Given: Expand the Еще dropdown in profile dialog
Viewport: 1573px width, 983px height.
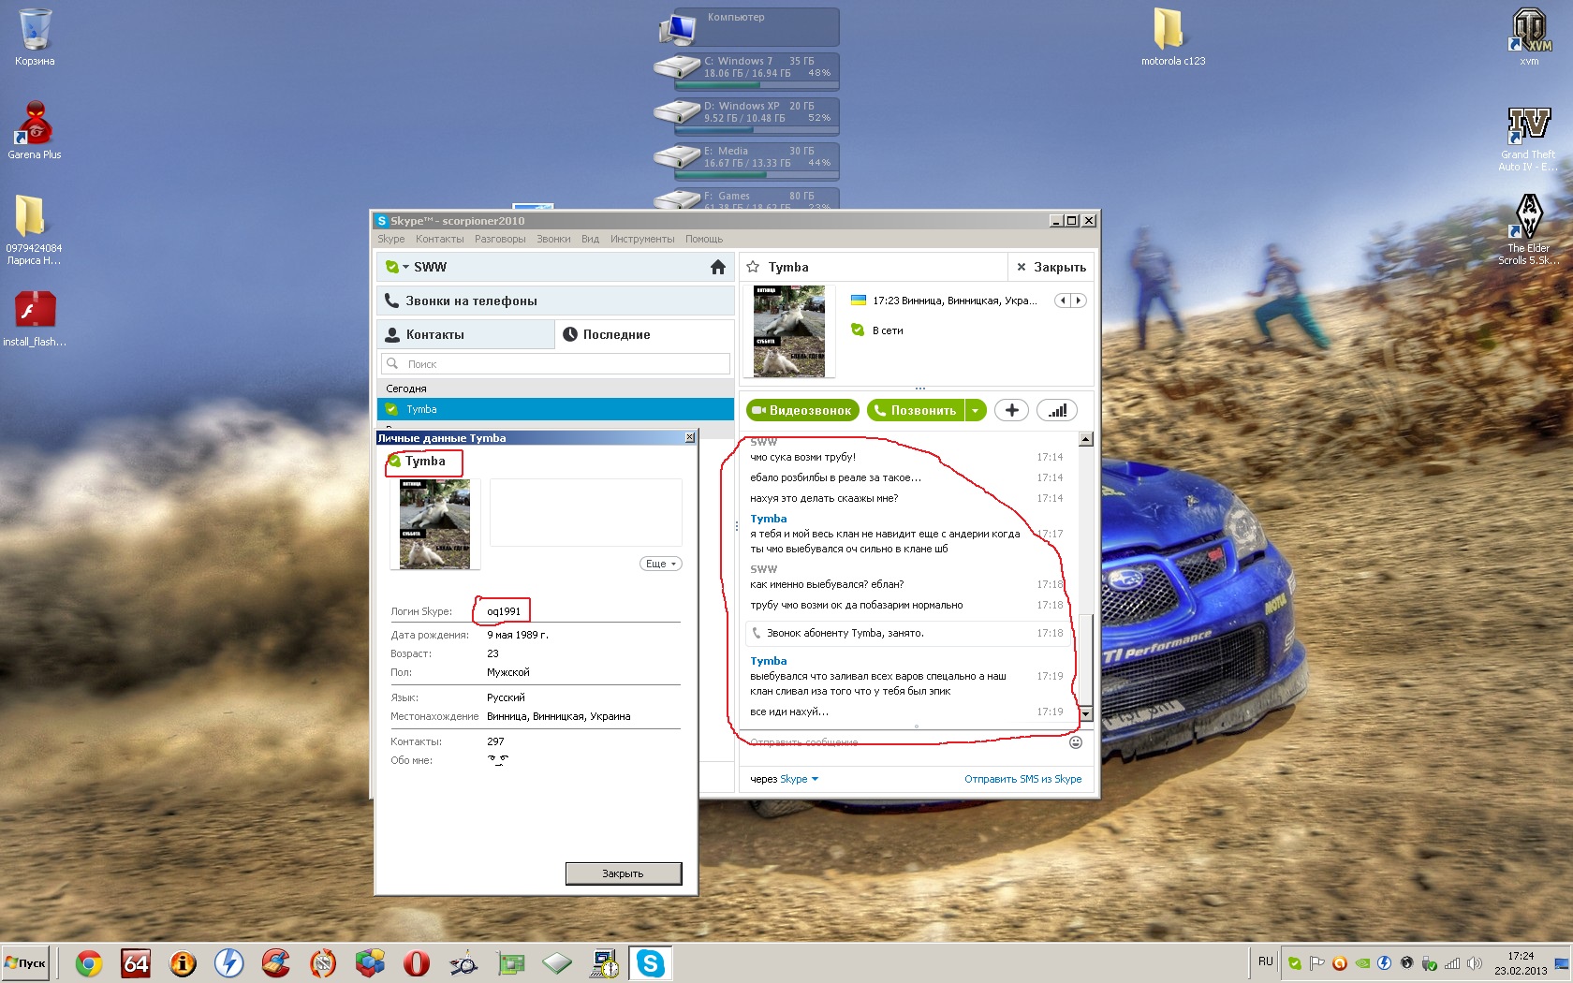Looking at the screenshot, I should (x=661, y=564).
